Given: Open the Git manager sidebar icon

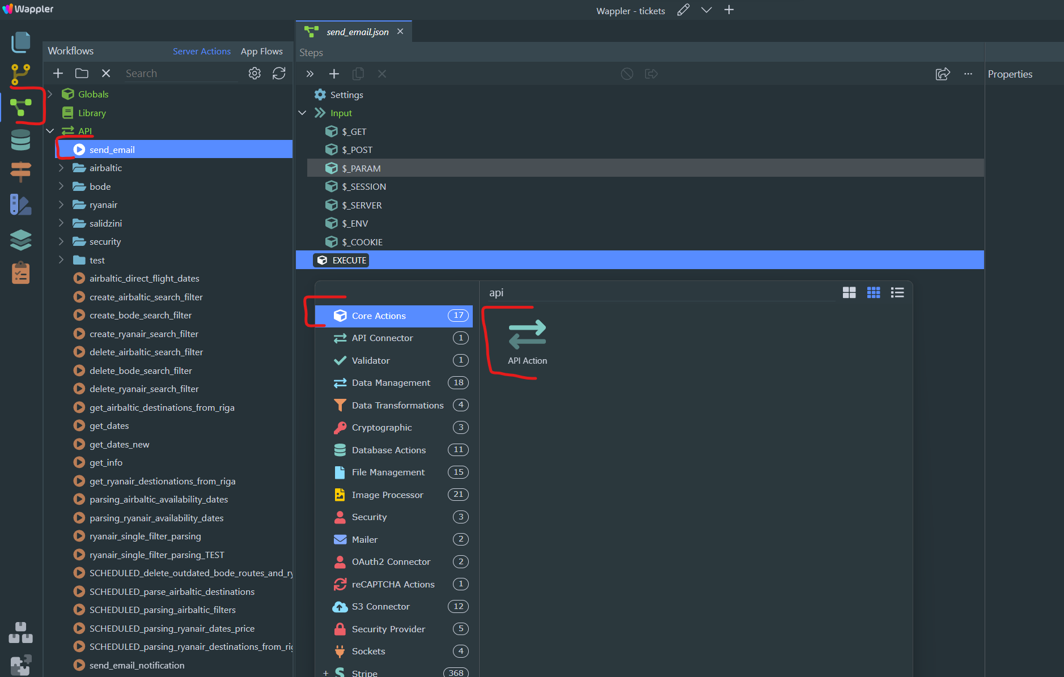Looking at the screenshot, I should point(20,74).
